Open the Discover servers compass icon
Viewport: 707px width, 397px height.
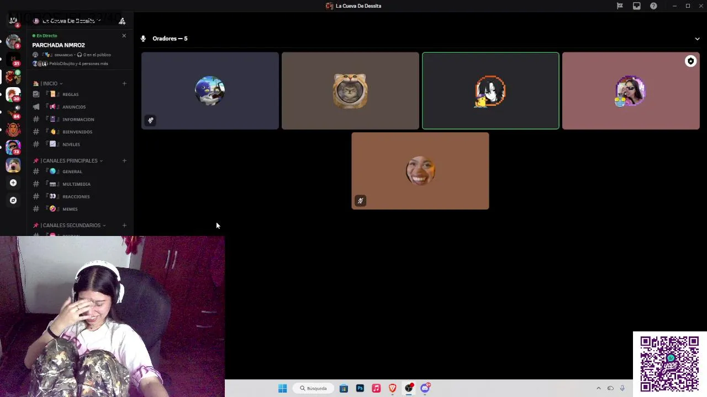pyautogui.click(x=13, y=200)
